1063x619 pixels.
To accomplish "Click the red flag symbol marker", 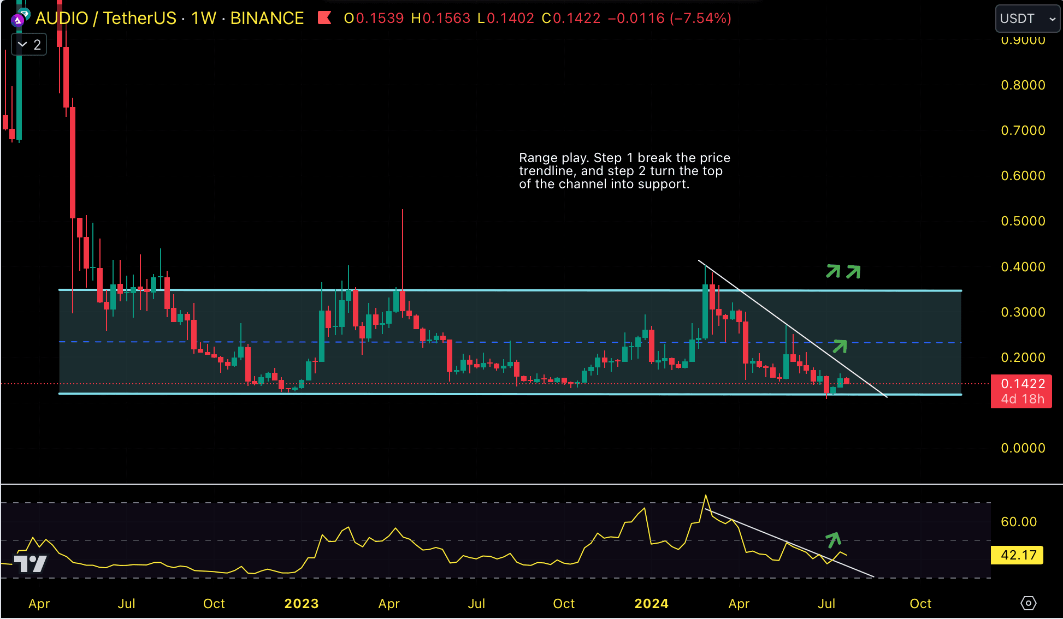I will click(x=324, y=18).
